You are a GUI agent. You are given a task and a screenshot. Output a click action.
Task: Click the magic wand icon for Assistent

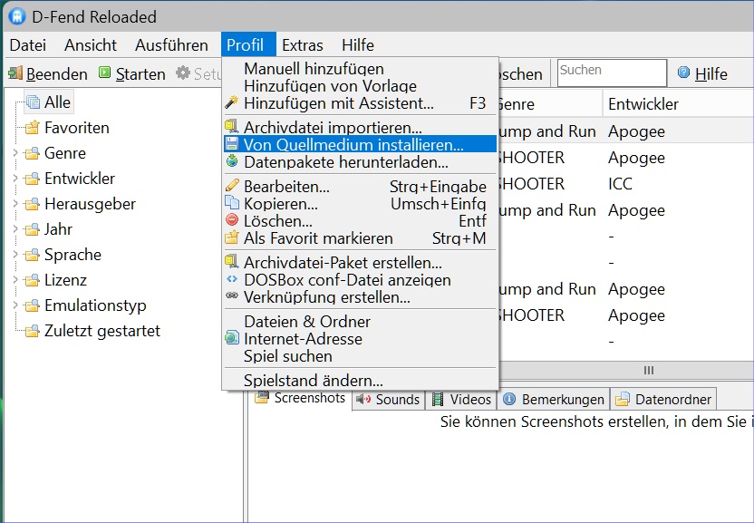point(232,102)
